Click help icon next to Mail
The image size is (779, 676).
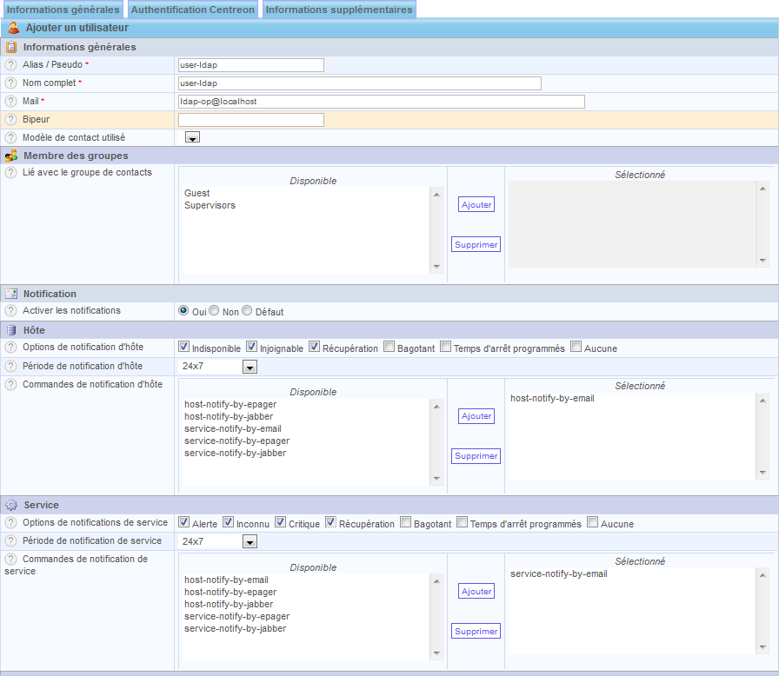coord(11,102)
